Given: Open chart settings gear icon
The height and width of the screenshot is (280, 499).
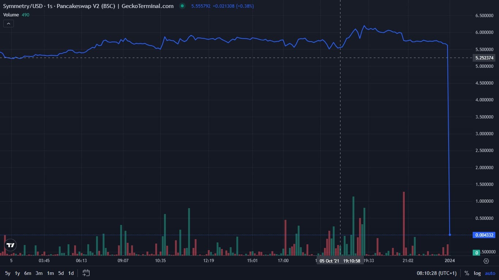Looking at the screenshot, I should pos(486,261).
